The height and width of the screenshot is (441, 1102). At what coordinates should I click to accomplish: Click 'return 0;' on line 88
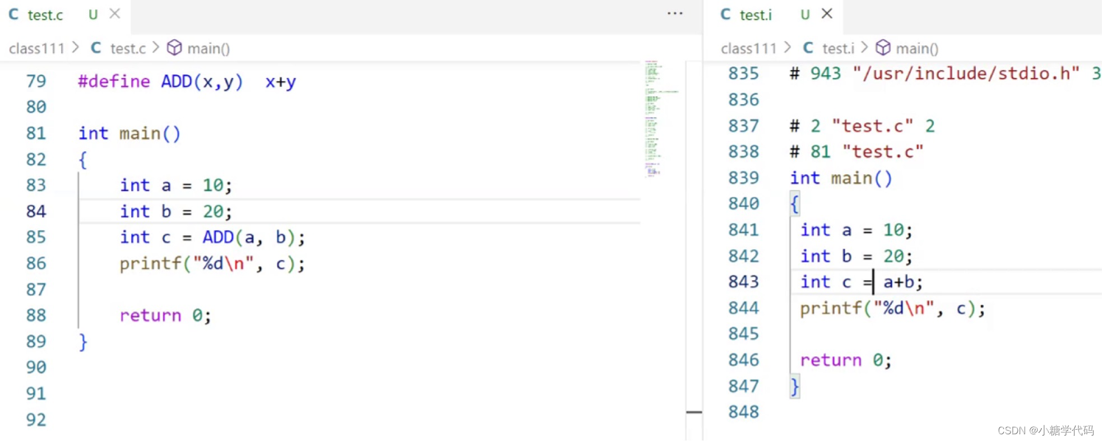point(165,315)
